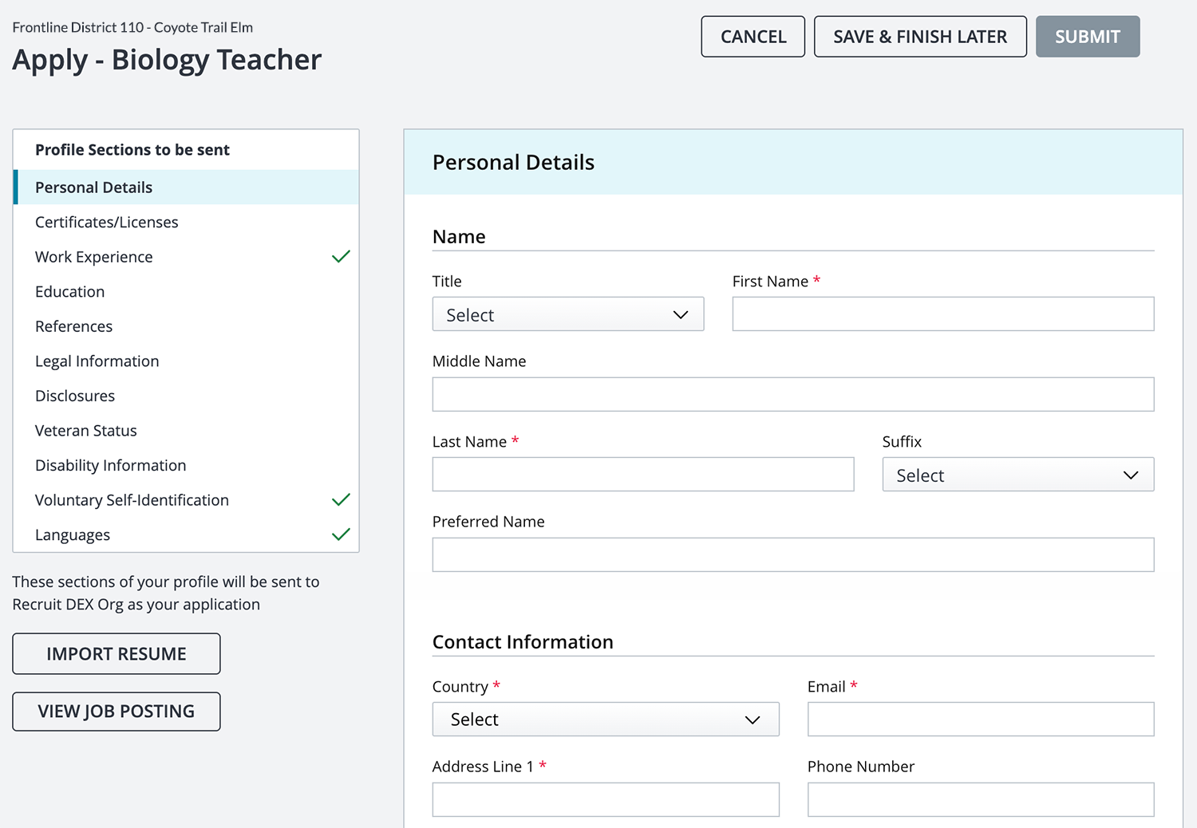Image resolution: width=1197 pixels, height=828 pixels.
Task: Select the Email input box
Action: click(980, 720)
